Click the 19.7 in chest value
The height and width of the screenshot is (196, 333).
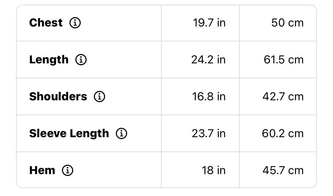(209, 23)
